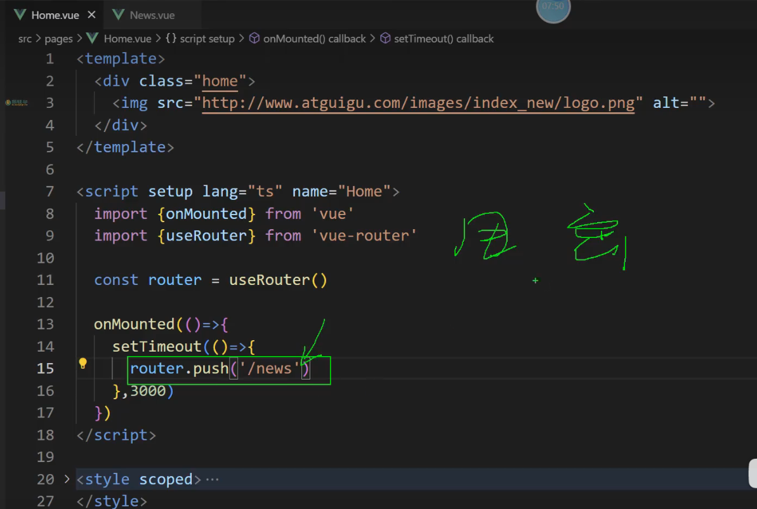Switch to the Home.vue tab

55,15
